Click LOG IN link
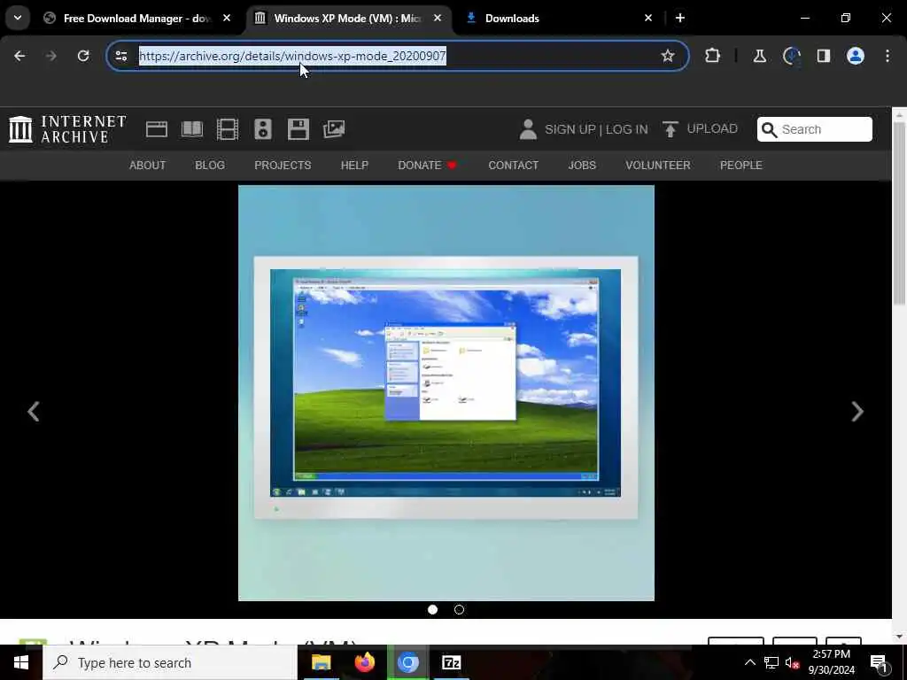Image resolution: width=907 pixels, height=680 pixels. coord(626,129)
